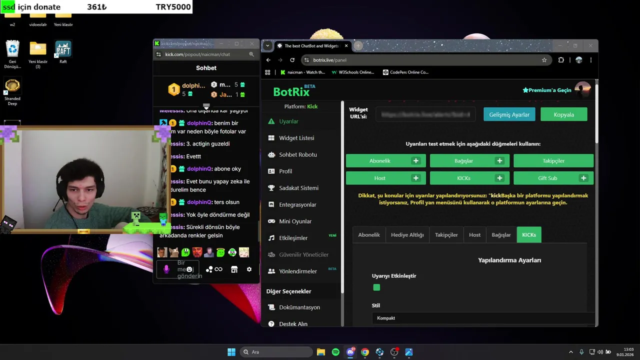
Task: Open OBS Studio from the taskbar
Action: (394, 352)
